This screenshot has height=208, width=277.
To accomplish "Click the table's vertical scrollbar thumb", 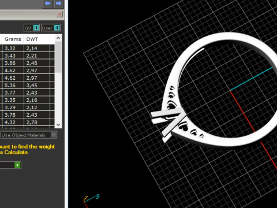I will click(x=58, y=57).
